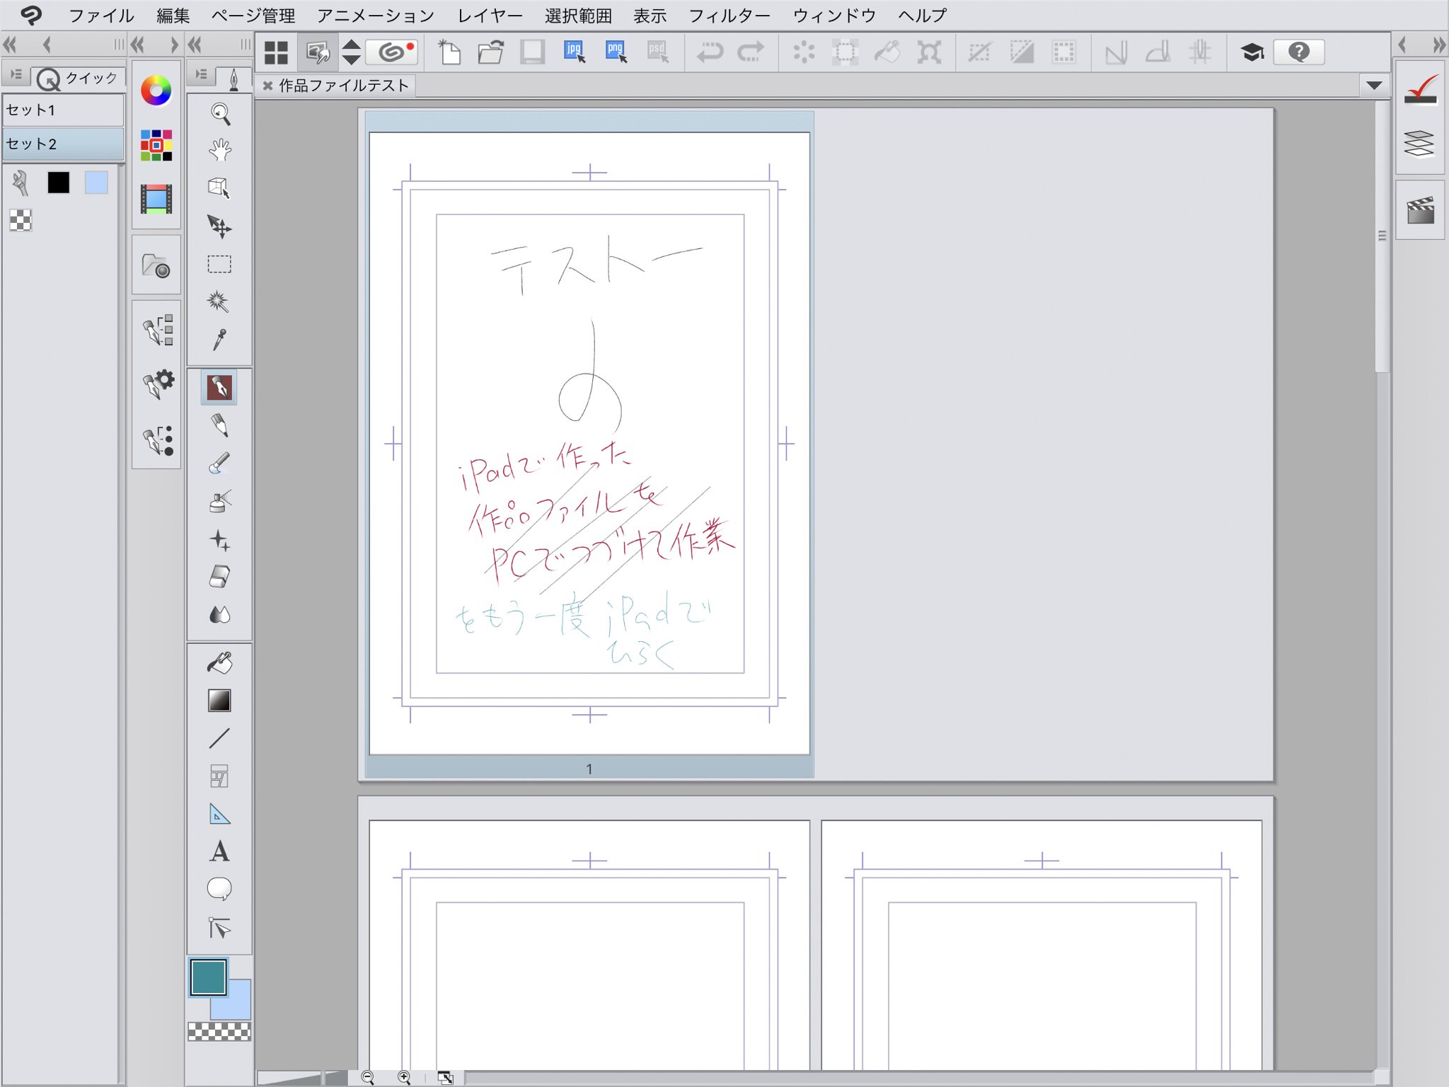
Task: Select the Pen tool
Action: pyautogui.click(x=219, y=387)
